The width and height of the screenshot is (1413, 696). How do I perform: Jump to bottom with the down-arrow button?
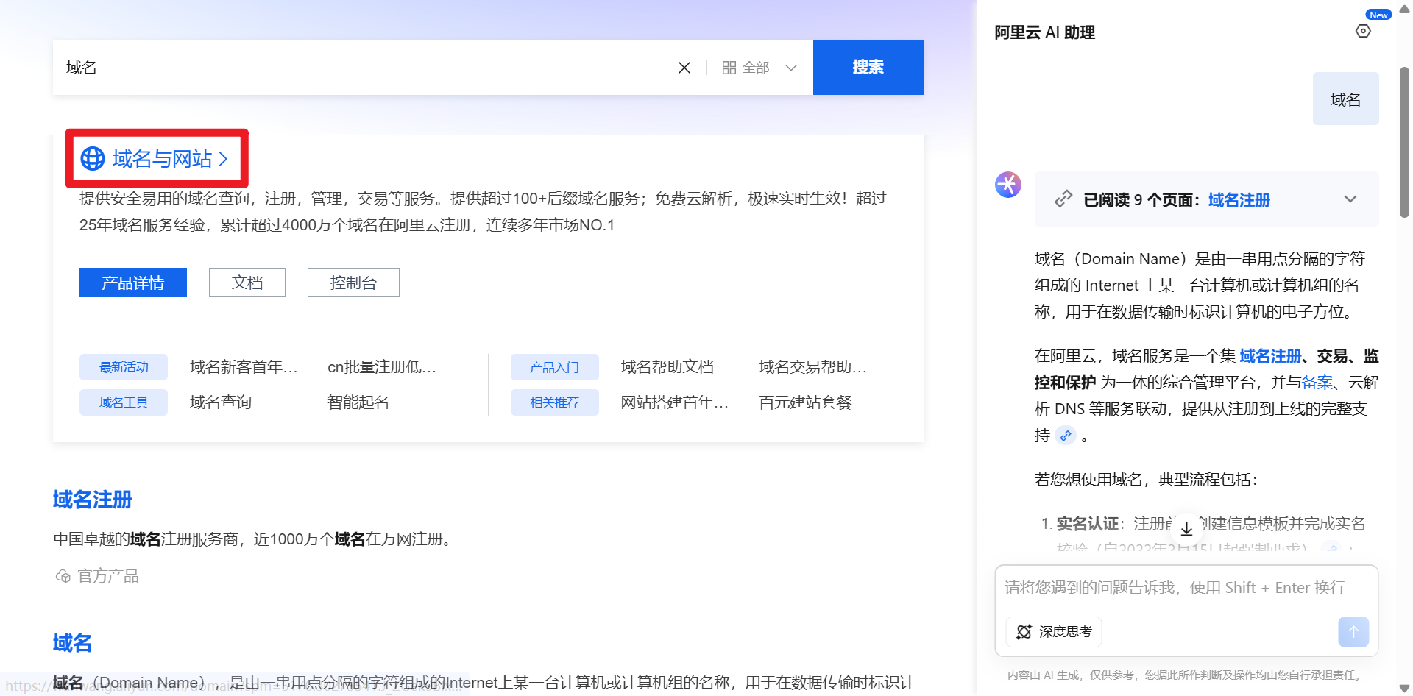[x=1186, y=528]
